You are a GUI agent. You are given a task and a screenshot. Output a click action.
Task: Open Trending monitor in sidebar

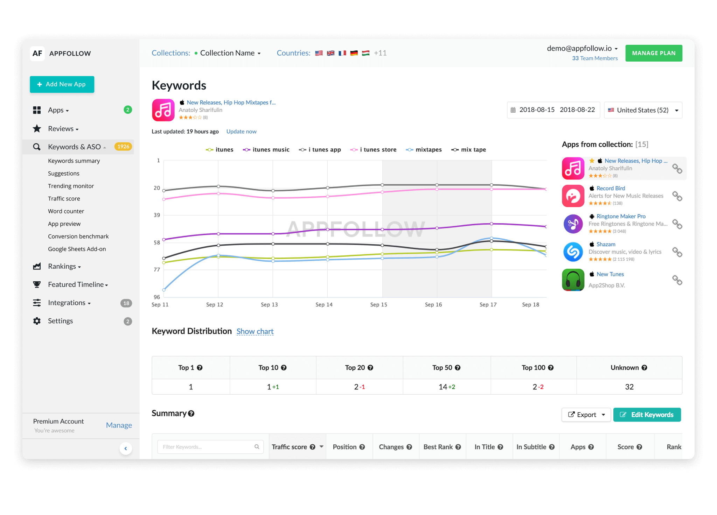coord(71,186)
